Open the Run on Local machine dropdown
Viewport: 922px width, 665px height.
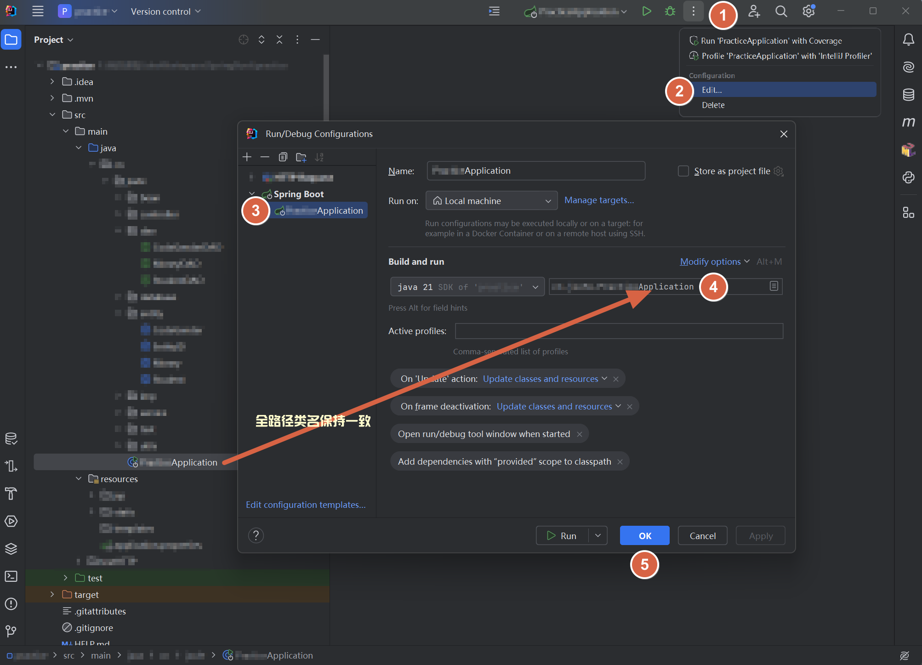(x=491, y=201)
